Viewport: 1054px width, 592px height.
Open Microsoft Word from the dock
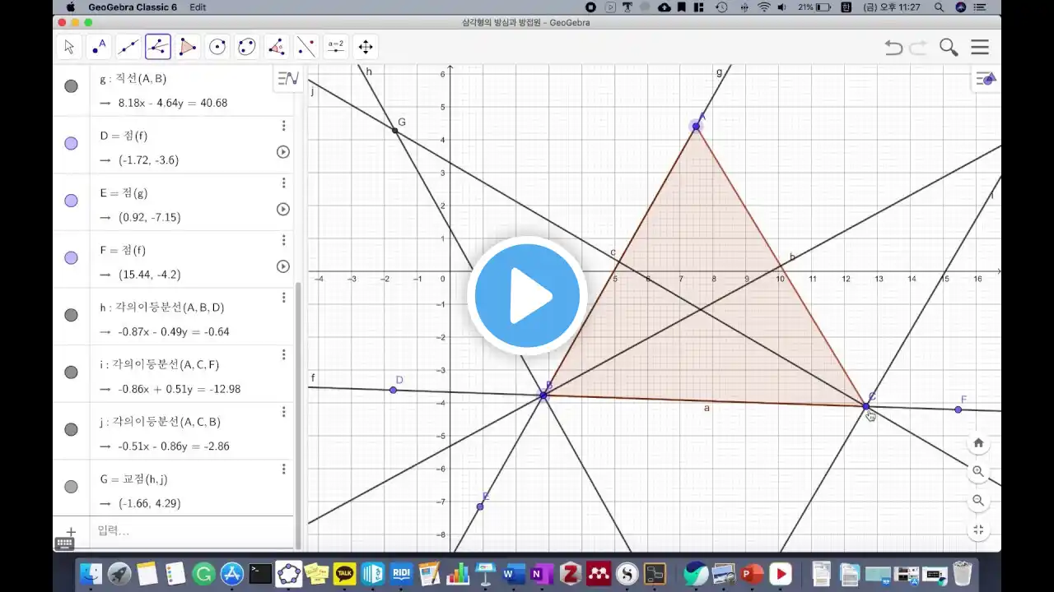coord(514,573)
